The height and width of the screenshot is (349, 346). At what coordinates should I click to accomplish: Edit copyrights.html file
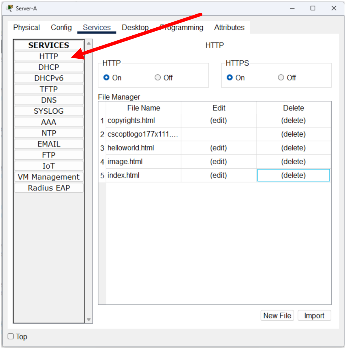coord(218,121)
